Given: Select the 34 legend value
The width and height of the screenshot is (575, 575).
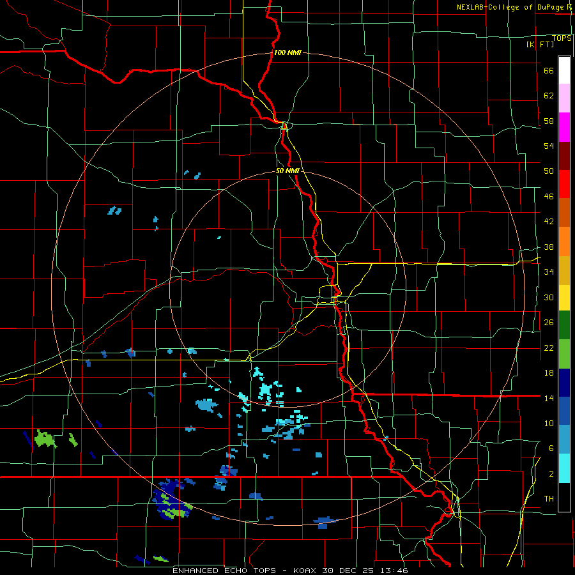Looking at the screenshot, I should (549, 272).
